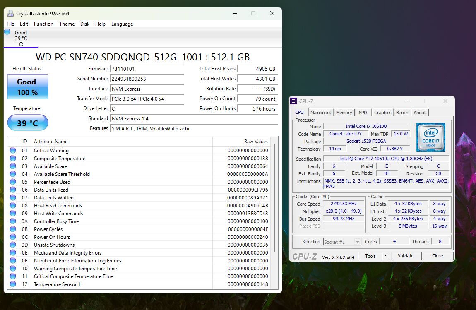The height and width of the screenshot is (310, 476).
Task: Click status orb for Data Units Written row
Action: click(13, 198)
